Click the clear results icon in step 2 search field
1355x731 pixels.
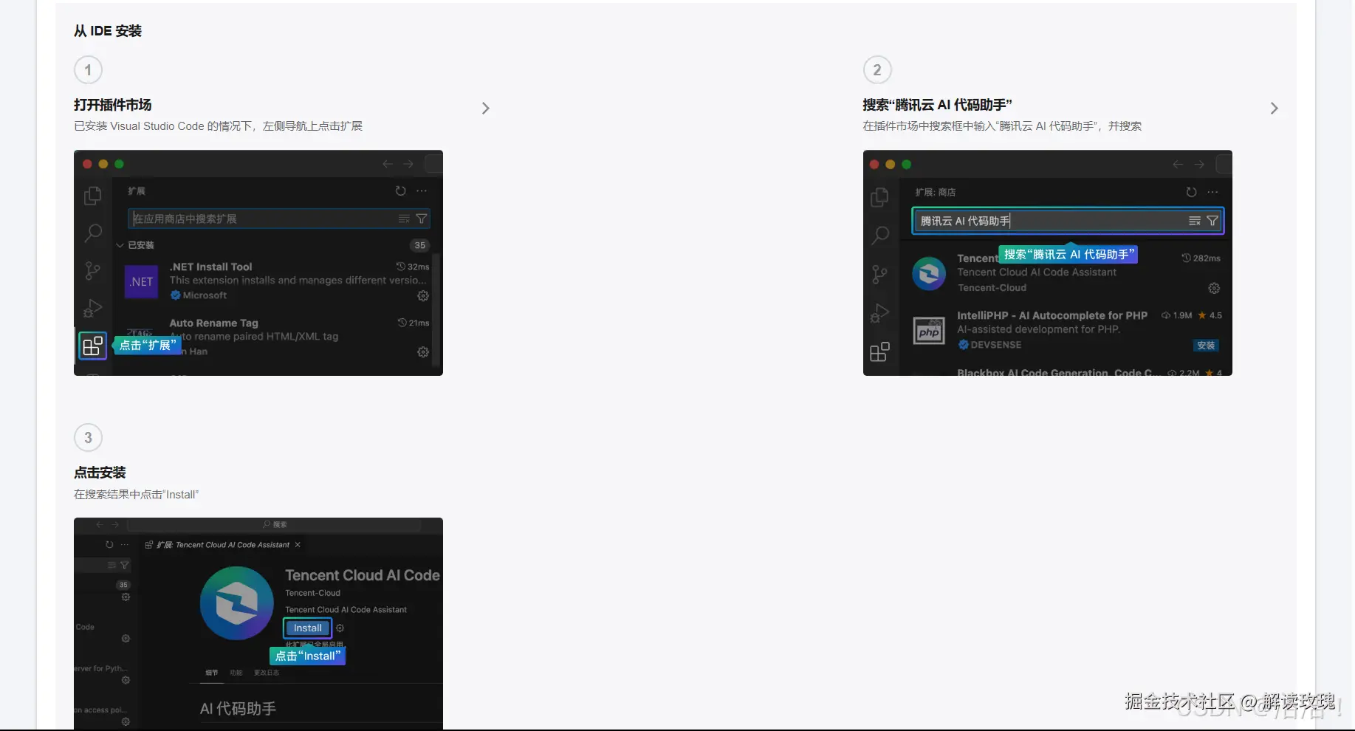1194,221
